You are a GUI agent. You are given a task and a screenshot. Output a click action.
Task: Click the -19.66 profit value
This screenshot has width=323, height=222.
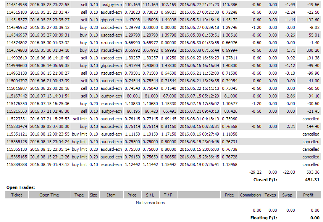[313, 5]
